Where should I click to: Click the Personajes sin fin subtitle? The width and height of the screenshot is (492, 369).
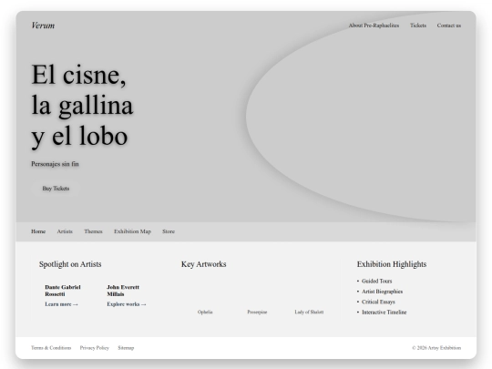click(55, 164)
